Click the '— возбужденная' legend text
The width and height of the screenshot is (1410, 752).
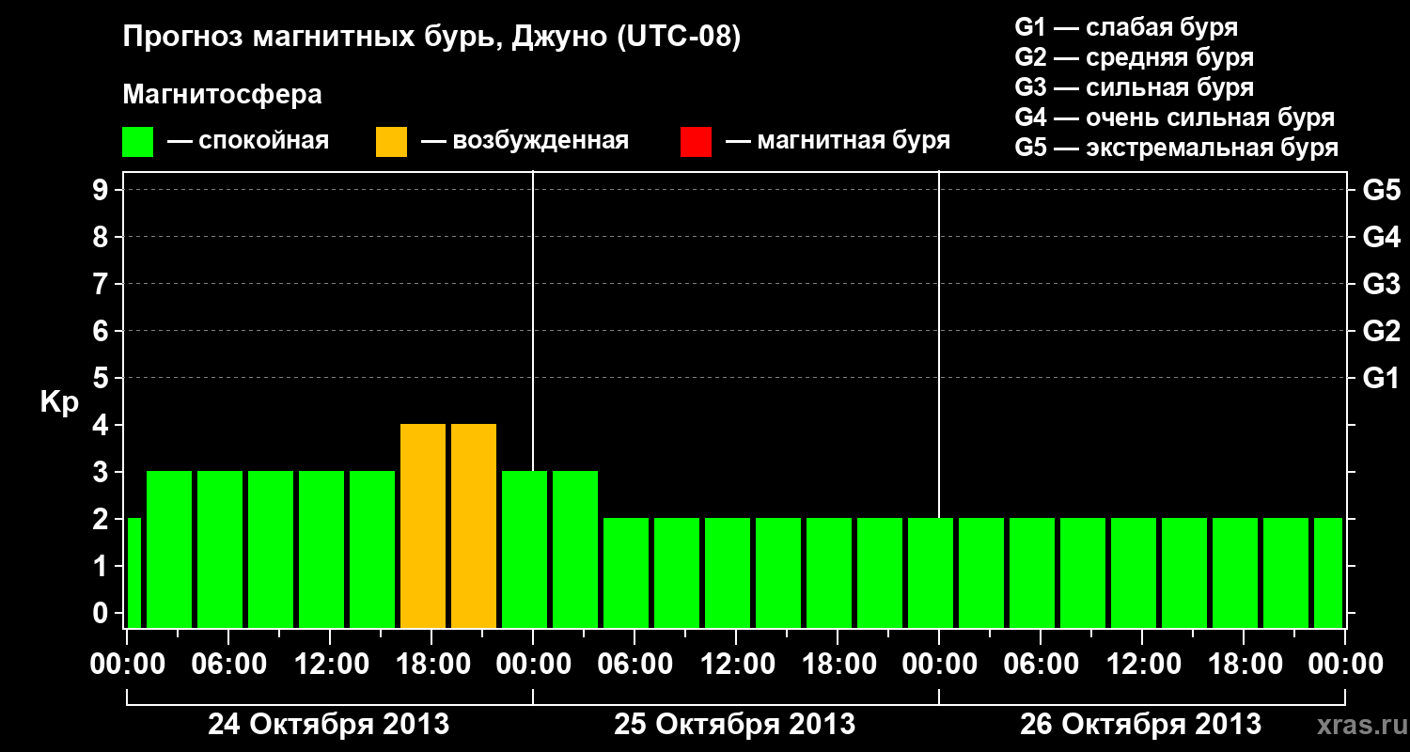coord(525,142)
